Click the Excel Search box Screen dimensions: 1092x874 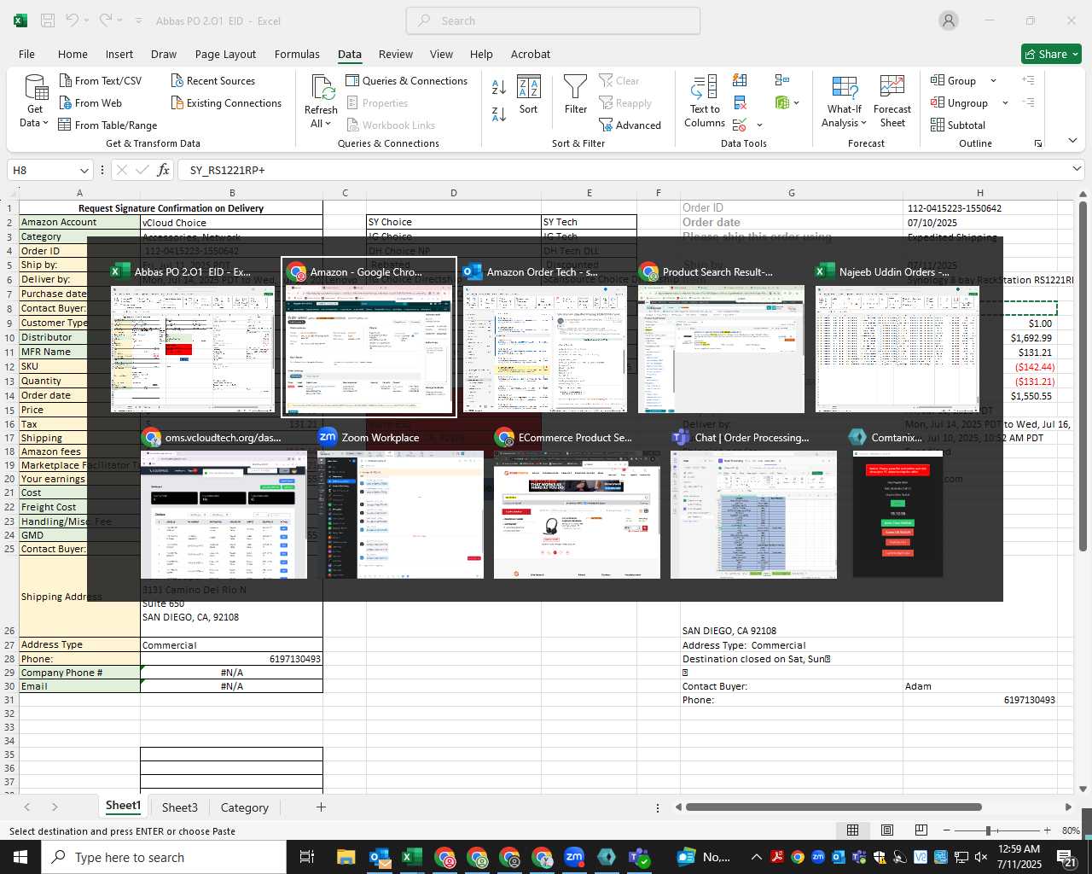point(553,20)
